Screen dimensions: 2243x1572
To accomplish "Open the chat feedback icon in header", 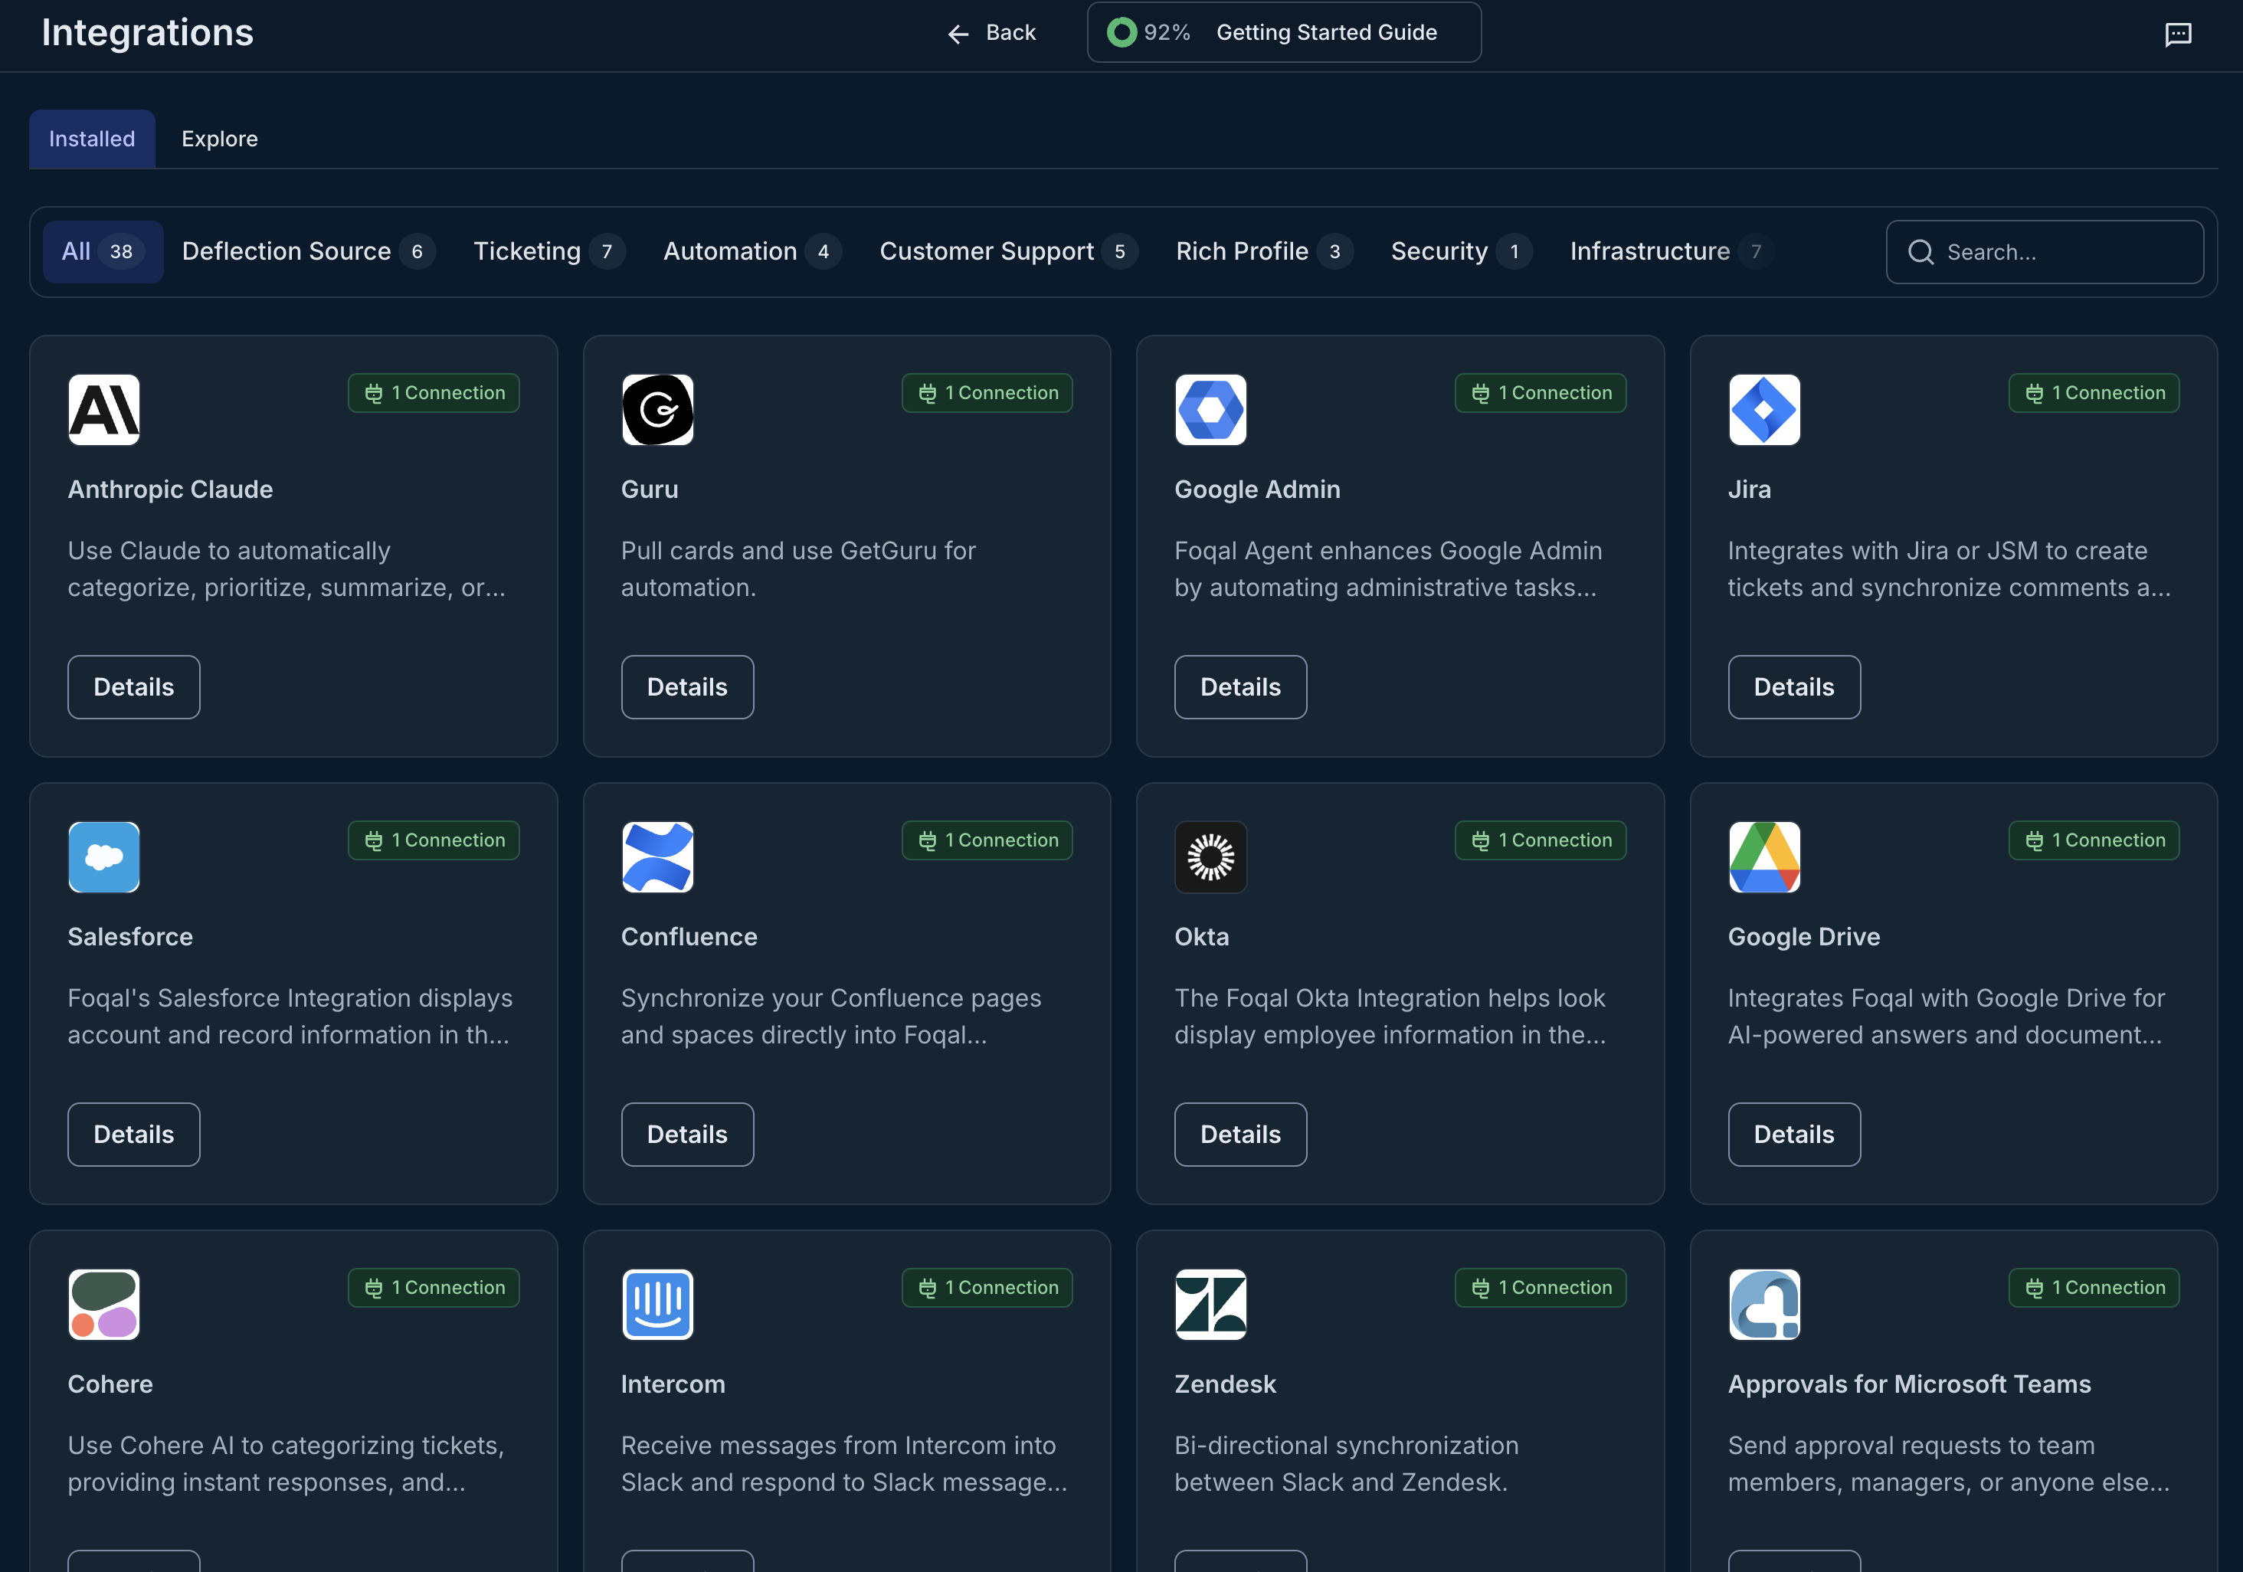I will click(2178, 34).
